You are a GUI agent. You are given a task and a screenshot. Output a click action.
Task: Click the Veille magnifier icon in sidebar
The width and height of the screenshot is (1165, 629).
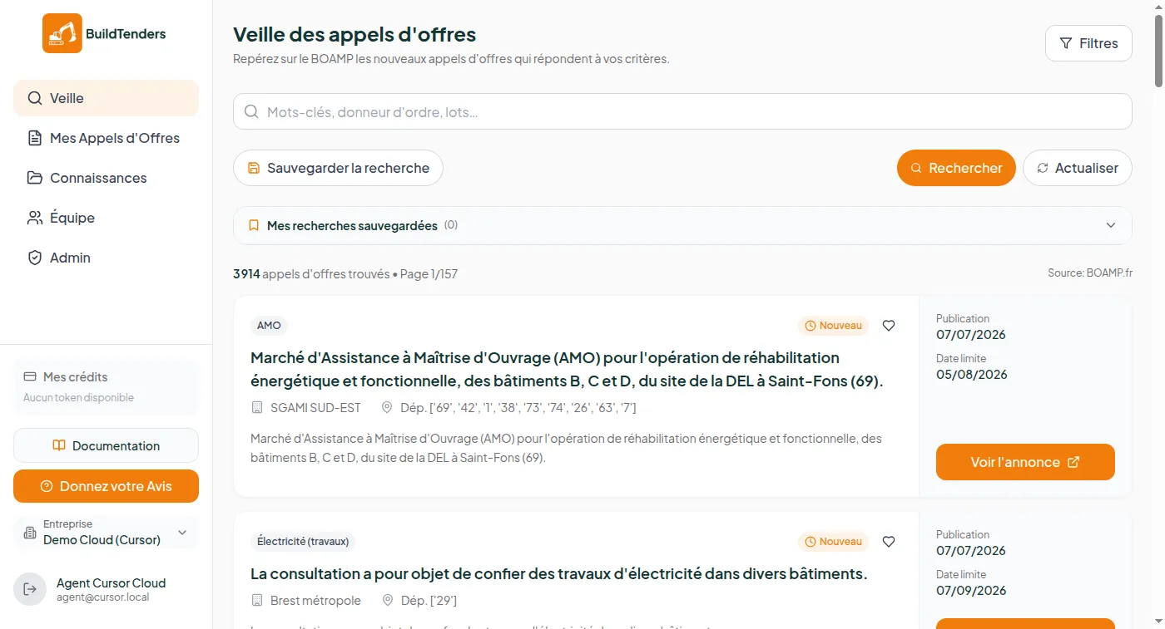(34, 98)
